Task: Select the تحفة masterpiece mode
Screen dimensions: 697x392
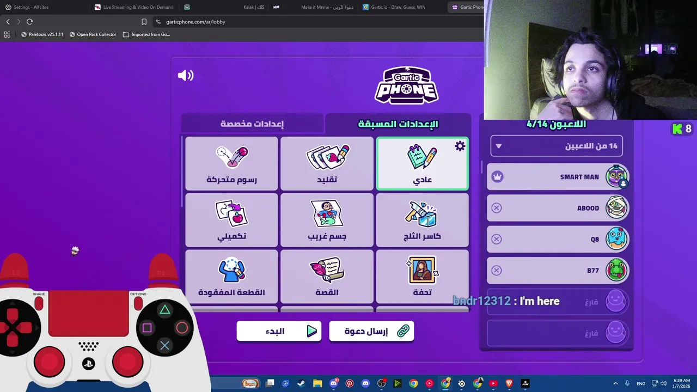Action: point(422,277)
